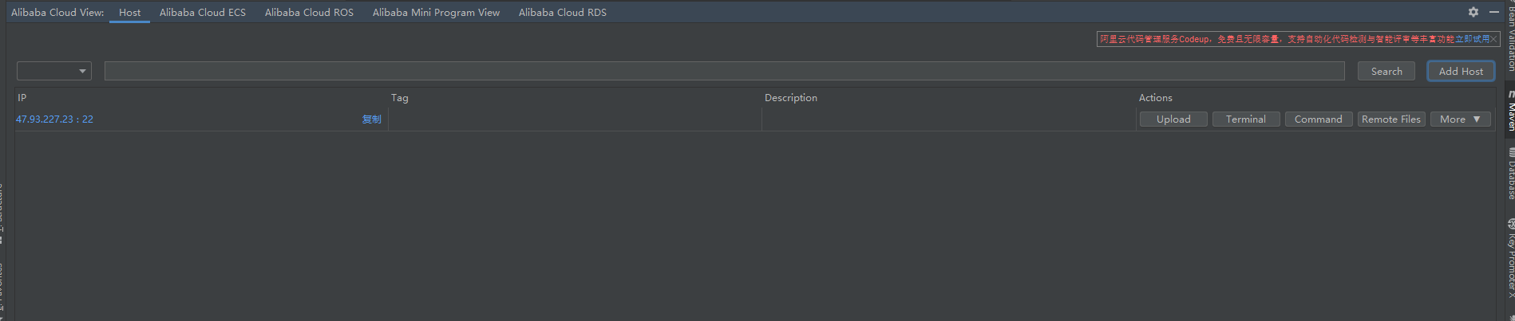Viewport: 1515px width, 321px height.
Task: Open Remote Files for host 47.93.227.23
Action: pyautogui.click(x=1391, y=119)
